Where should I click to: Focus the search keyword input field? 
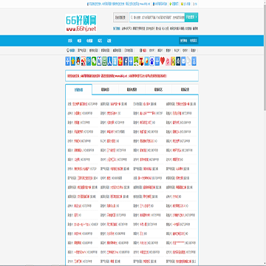[157, 17]
